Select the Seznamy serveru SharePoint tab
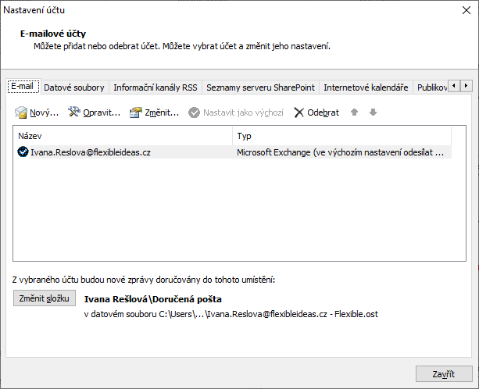Image resolution: width=479 pixels, height=389 pixels. tap(259, 87)
